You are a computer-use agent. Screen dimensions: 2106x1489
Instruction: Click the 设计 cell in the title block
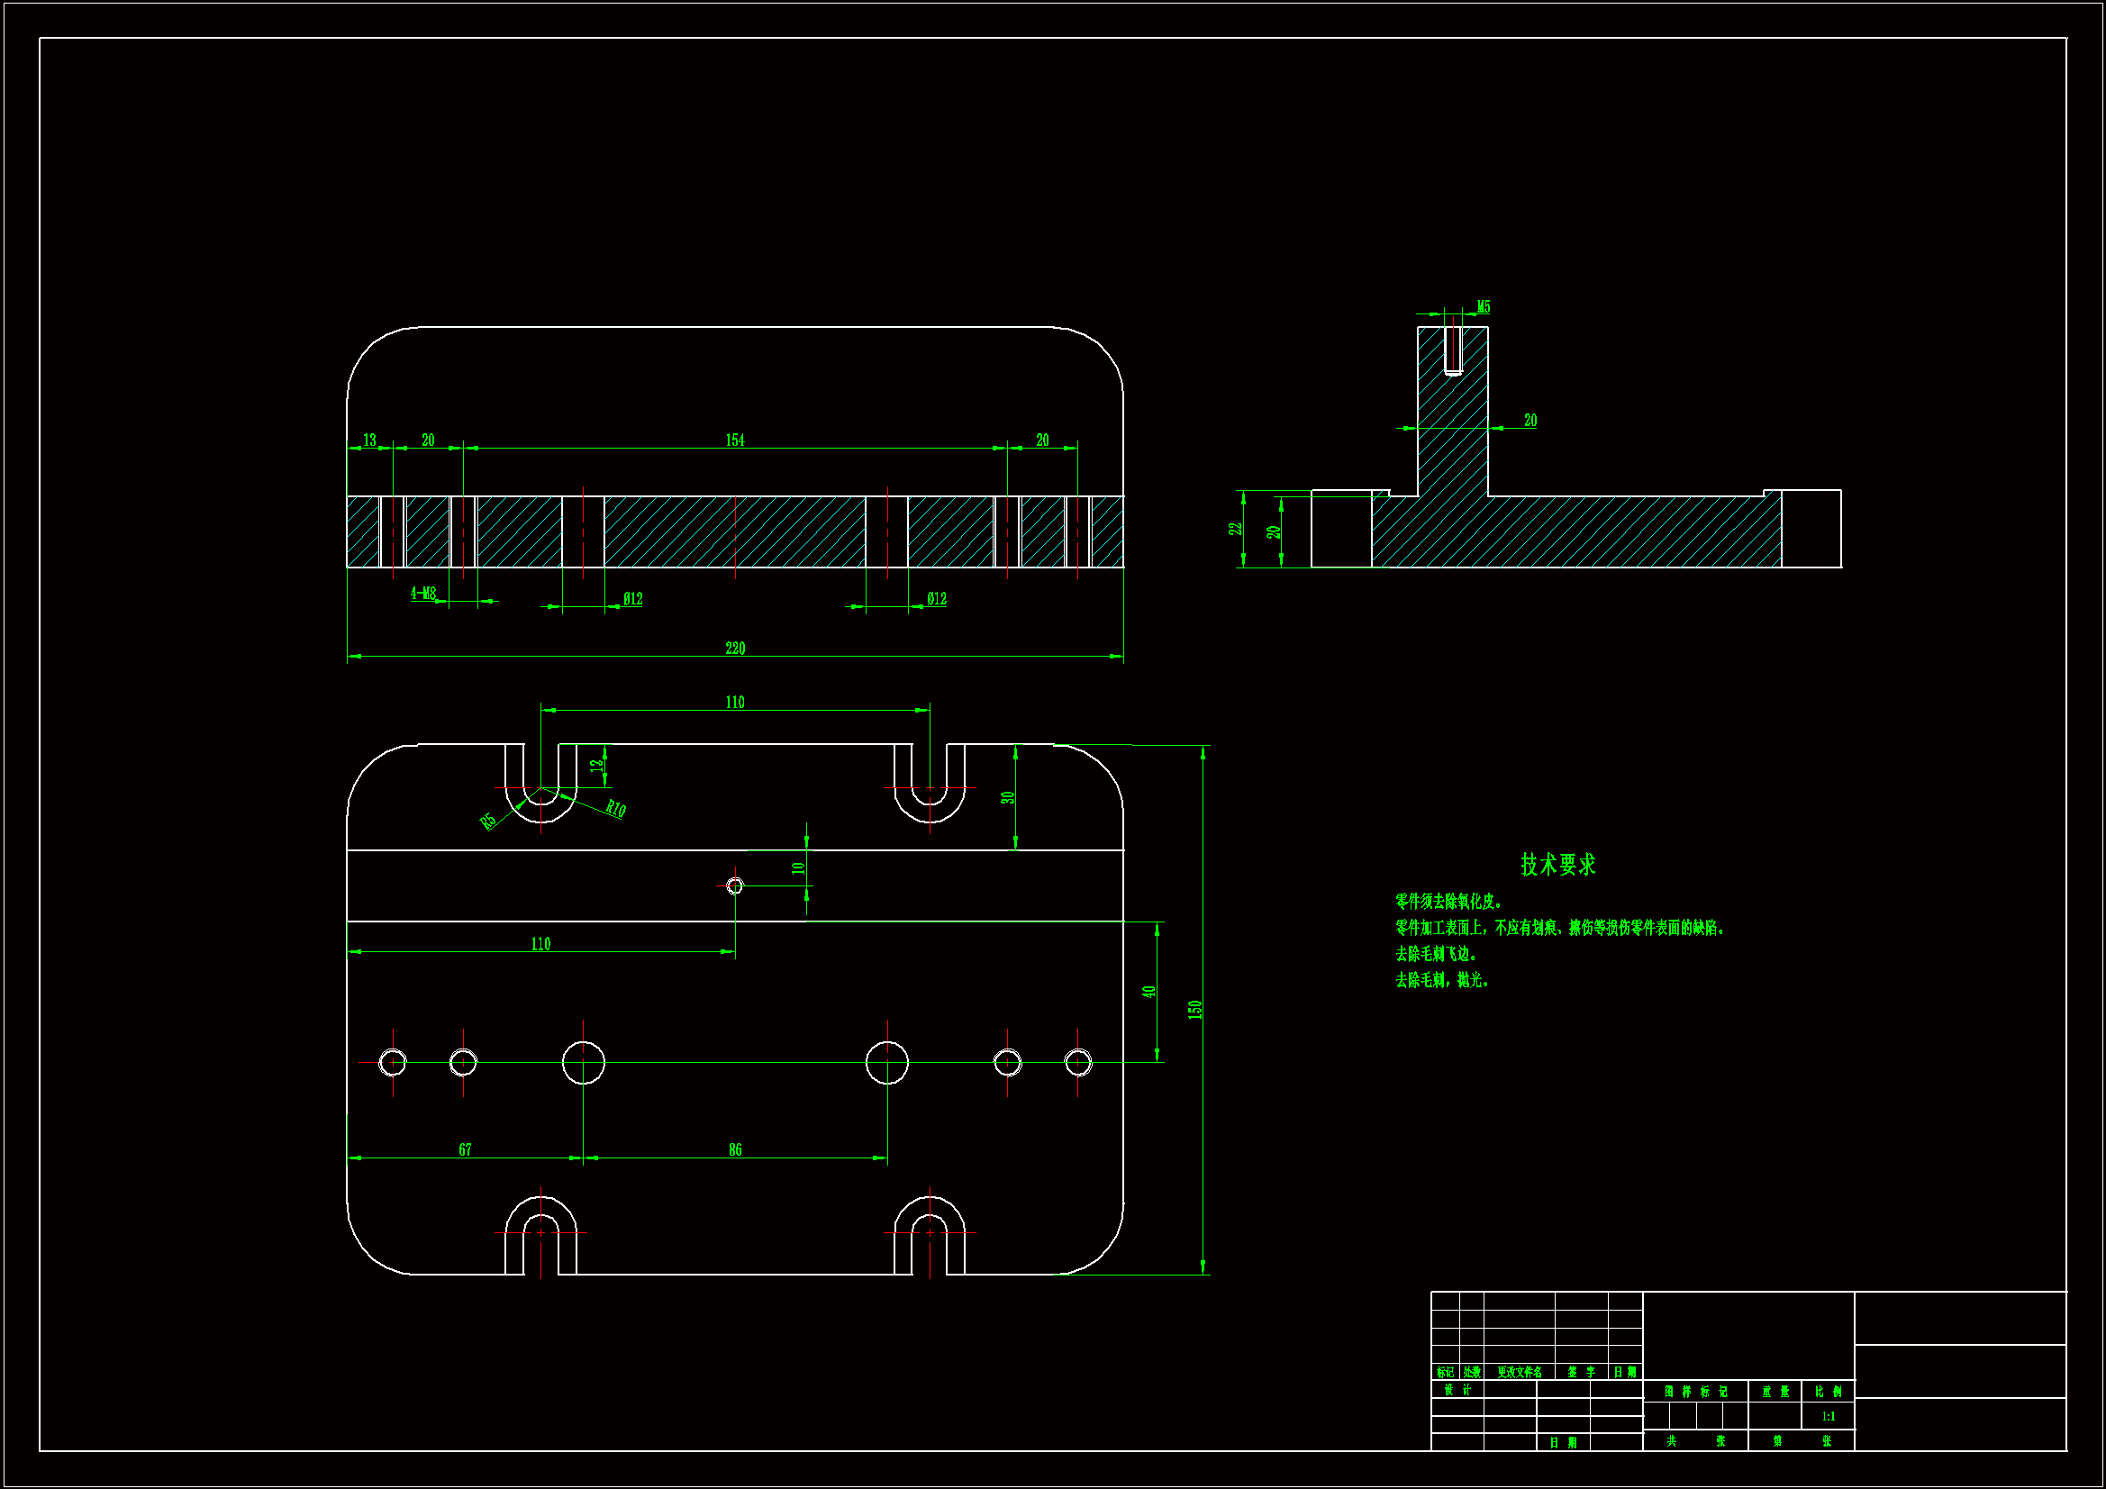point(1457,1391)
